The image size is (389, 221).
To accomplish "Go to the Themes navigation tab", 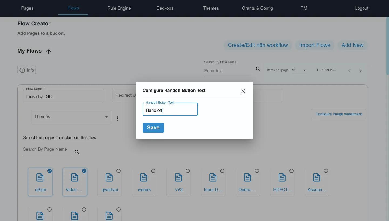I will click(211, 8).
